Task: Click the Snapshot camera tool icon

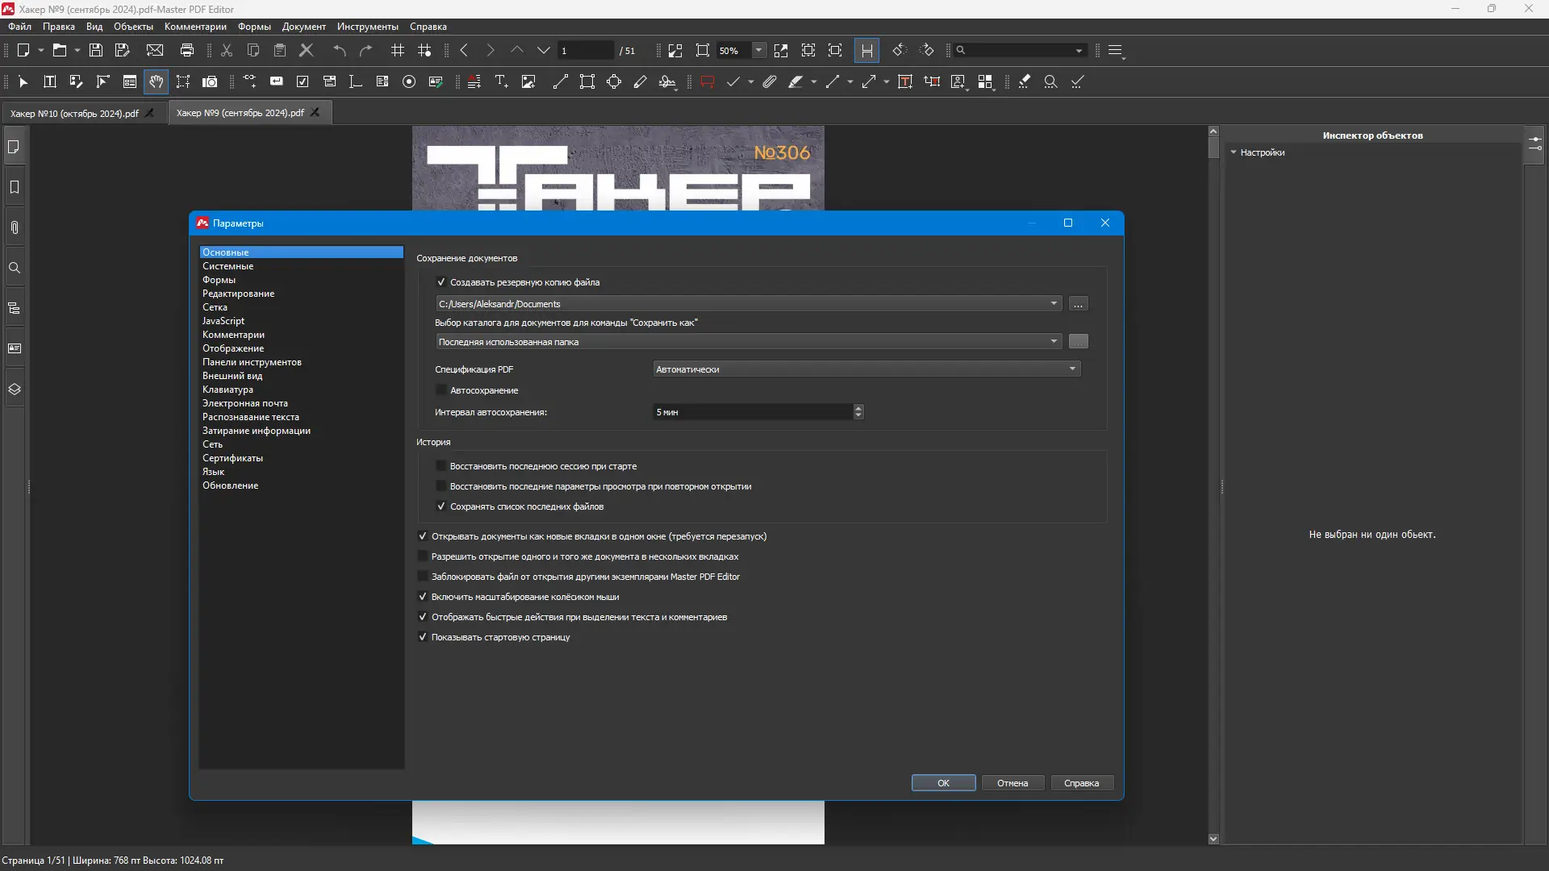Action: pyautogui.click(x=210, y=81)
